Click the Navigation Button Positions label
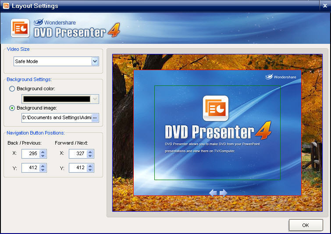 point(36,133)
